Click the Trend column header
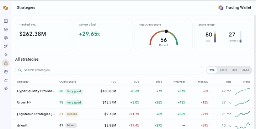 246,82
